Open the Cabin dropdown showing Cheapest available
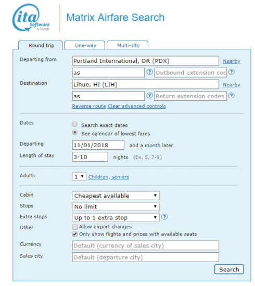Viewport: 255px width, 286px height. (x=116, y=196)
